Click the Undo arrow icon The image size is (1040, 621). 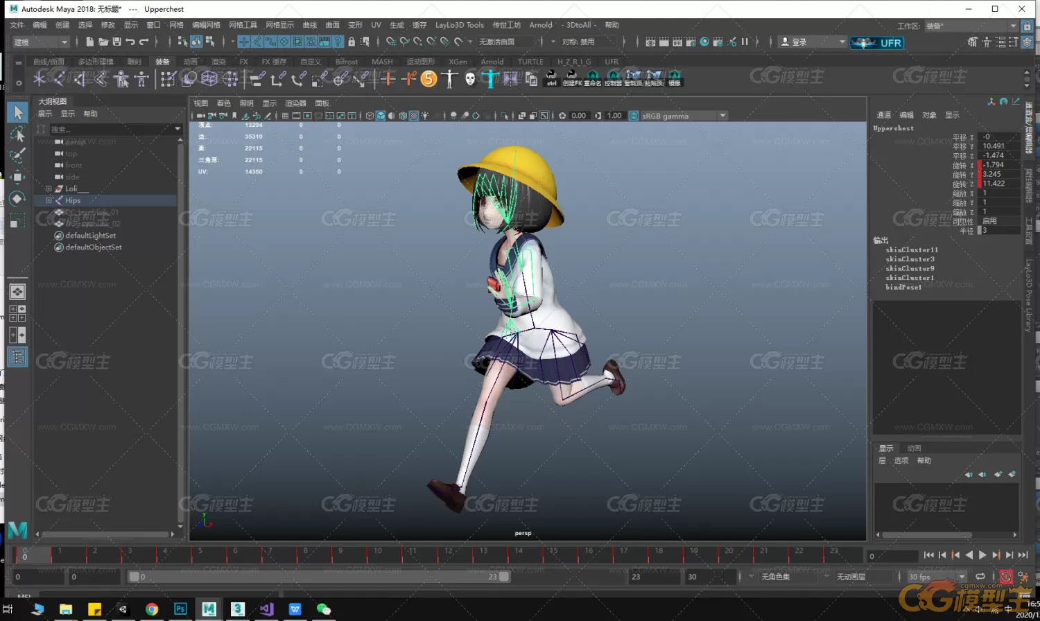click(130, 42)
